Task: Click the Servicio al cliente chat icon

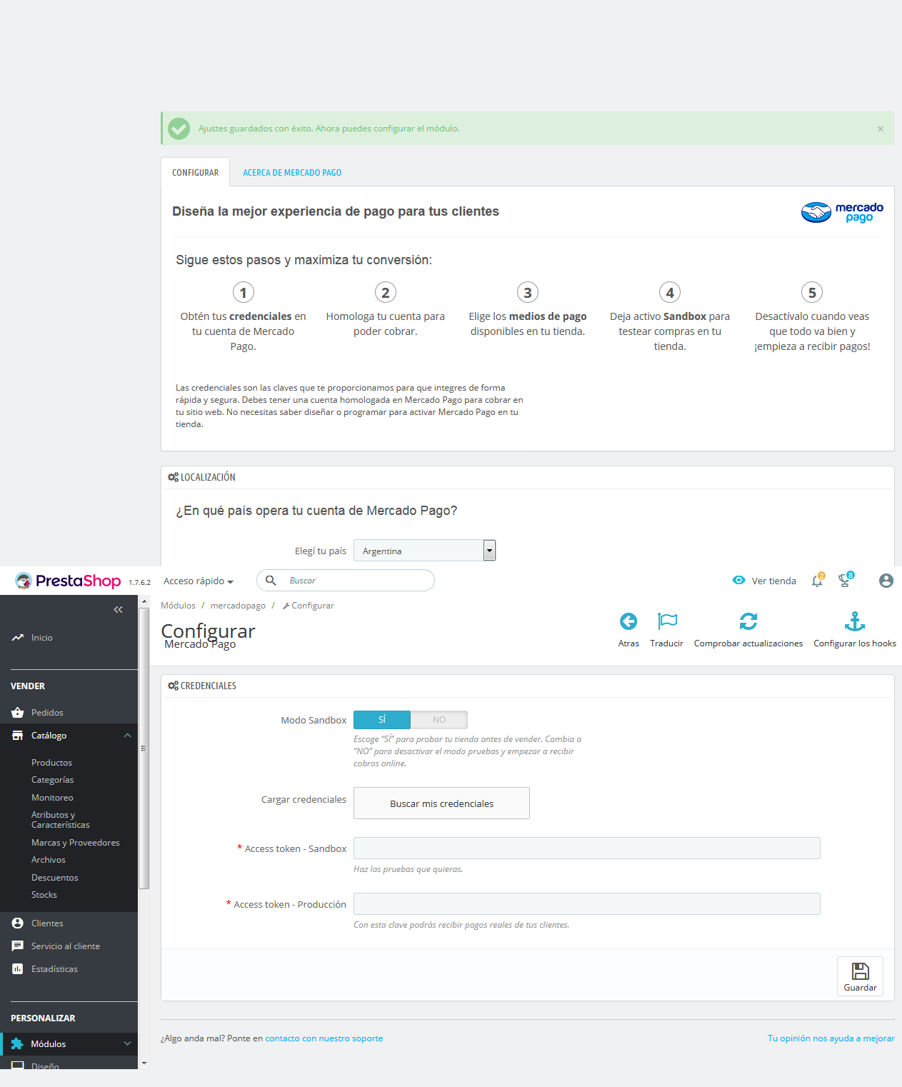Action: 18,946
